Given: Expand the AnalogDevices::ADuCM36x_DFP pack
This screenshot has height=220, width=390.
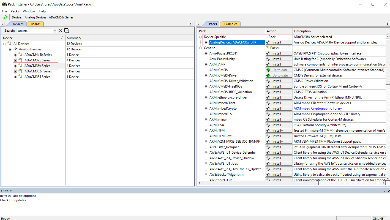Looking at the screenshot, I should [206, 42].
